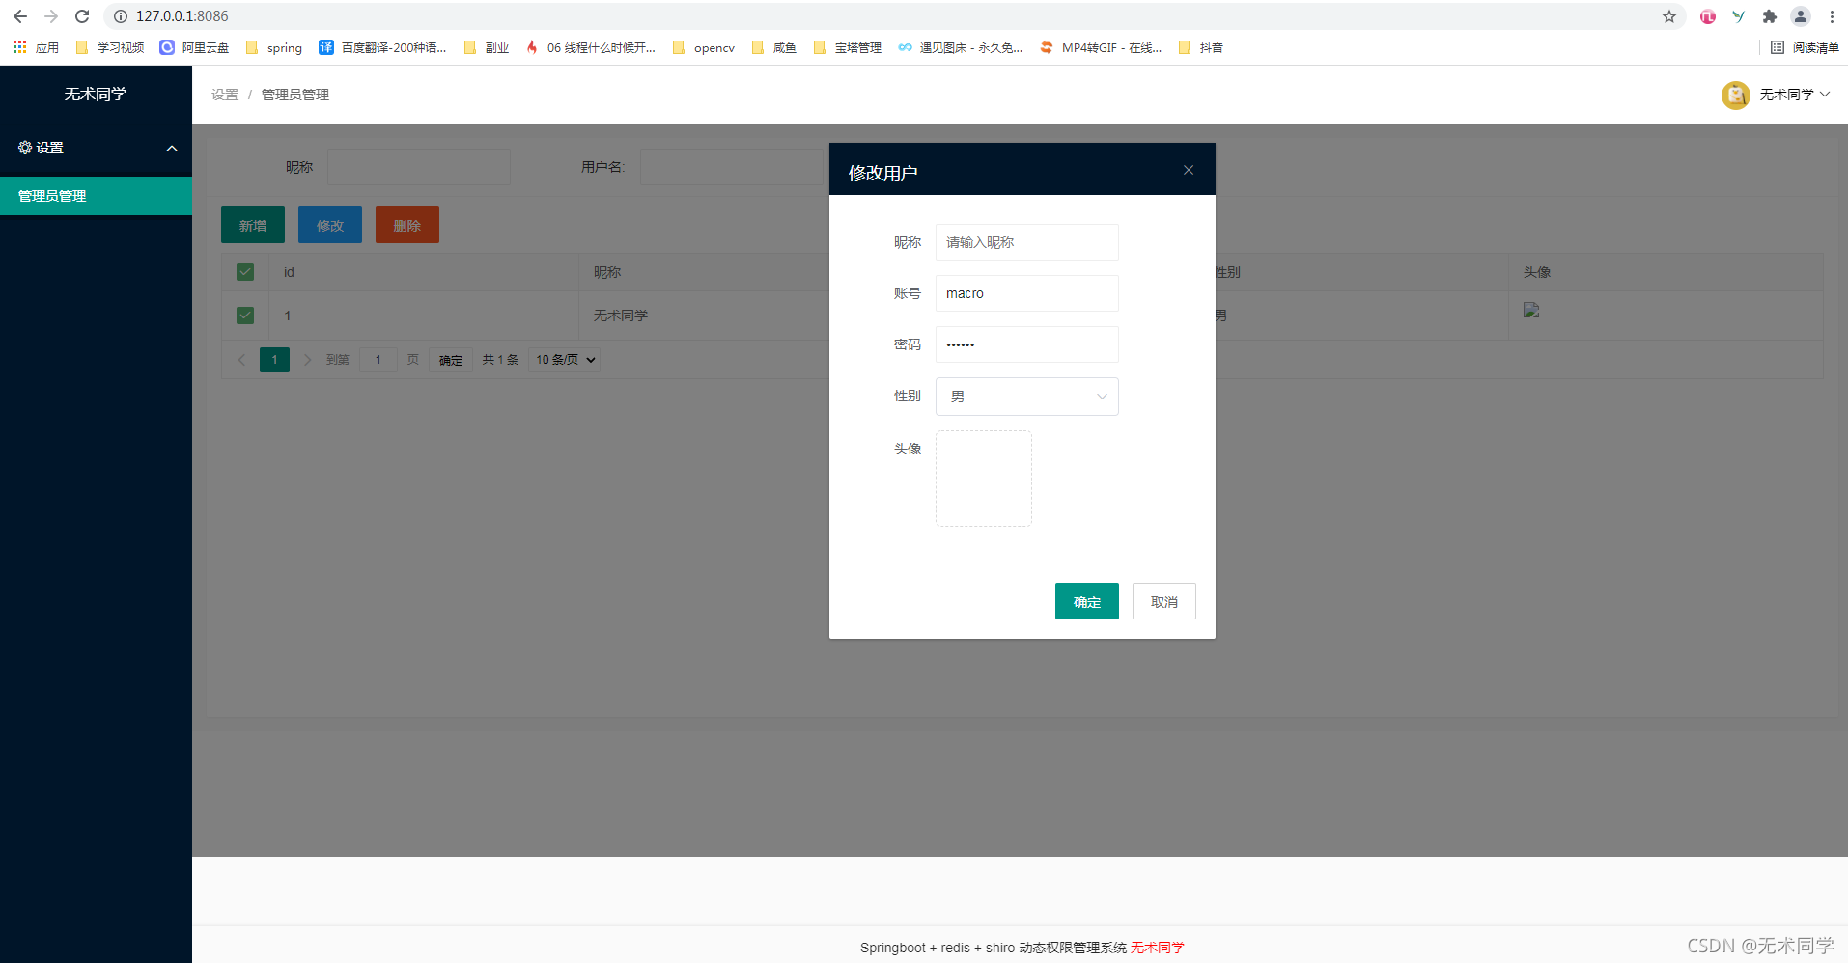The image size is (1848, 963).
Task: Click 设置 in the breadcrumb
Action: click(x=225, y=95)
